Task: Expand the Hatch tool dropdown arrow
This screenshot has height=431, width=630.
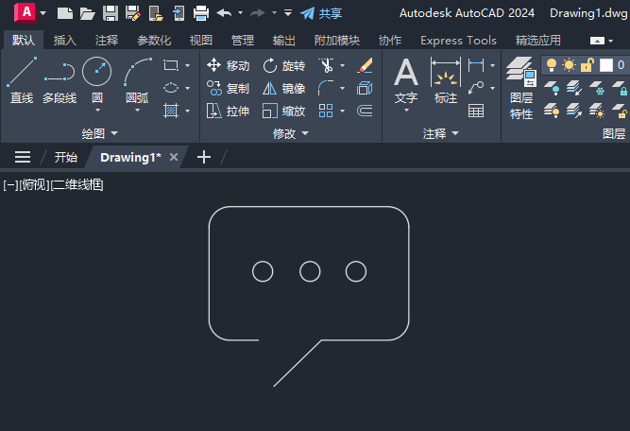Action: click(187, 111)
